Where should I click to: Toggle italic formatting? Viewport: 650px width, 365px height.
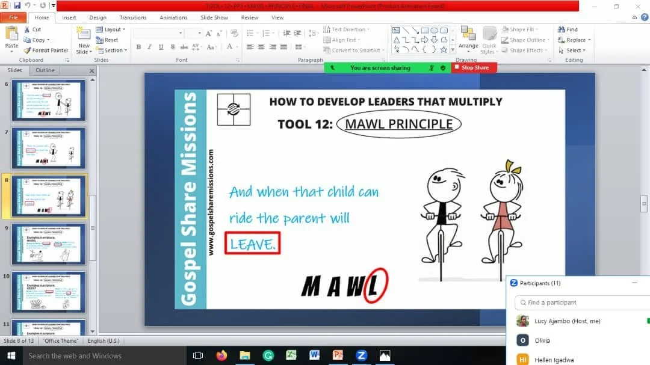[150, 47]
